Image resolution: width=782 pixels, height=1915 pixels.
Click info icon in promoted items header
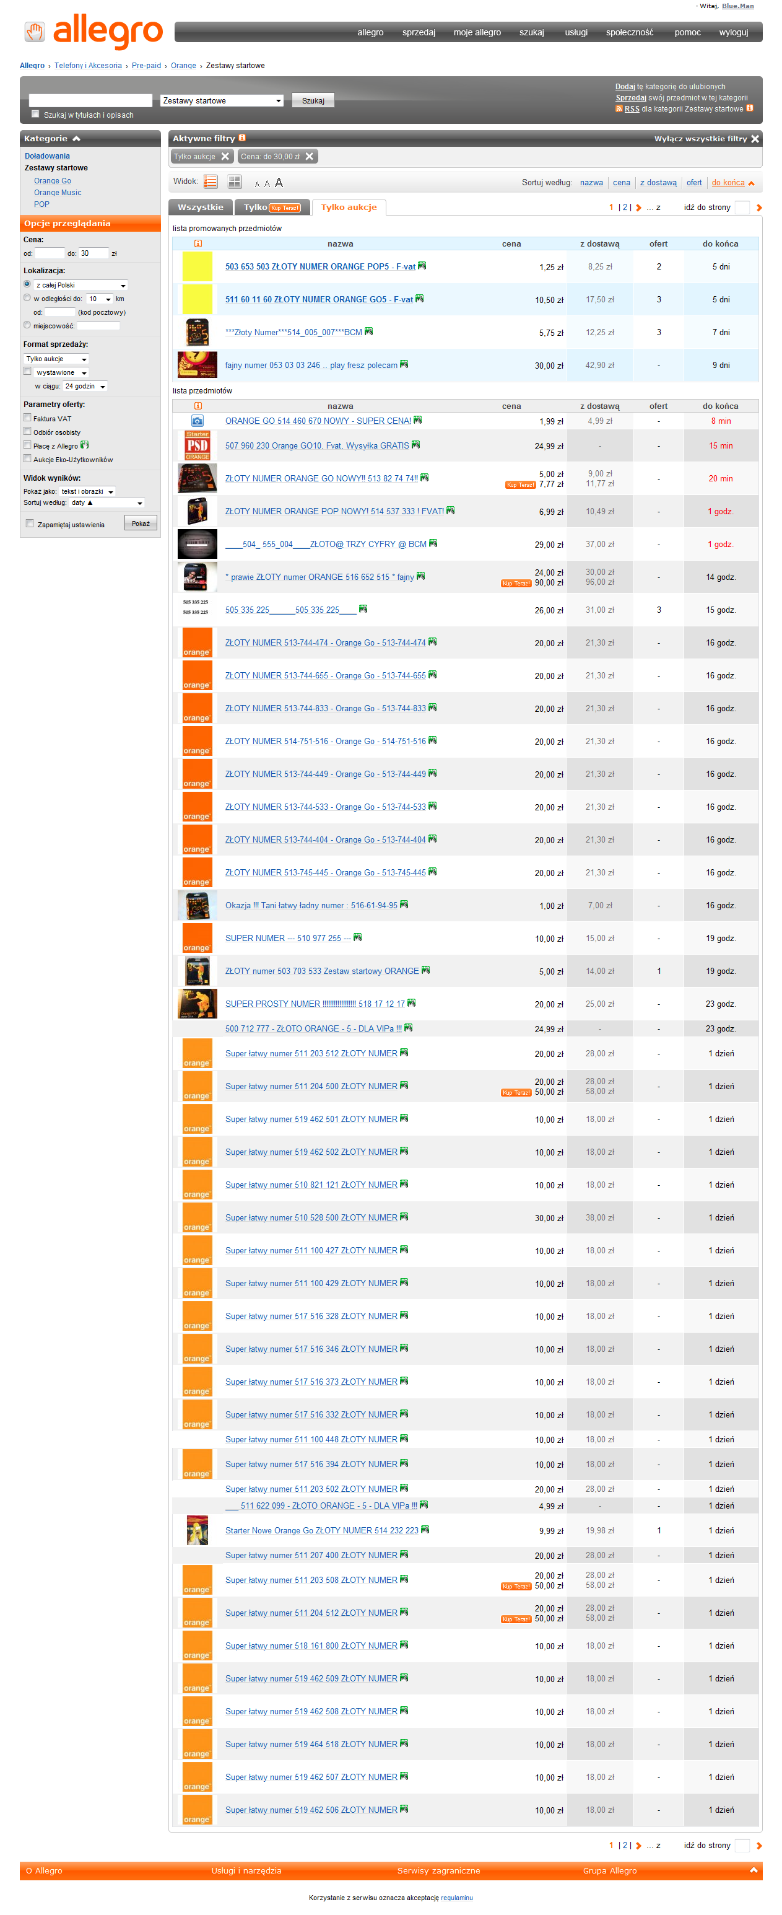click(198, 244)
